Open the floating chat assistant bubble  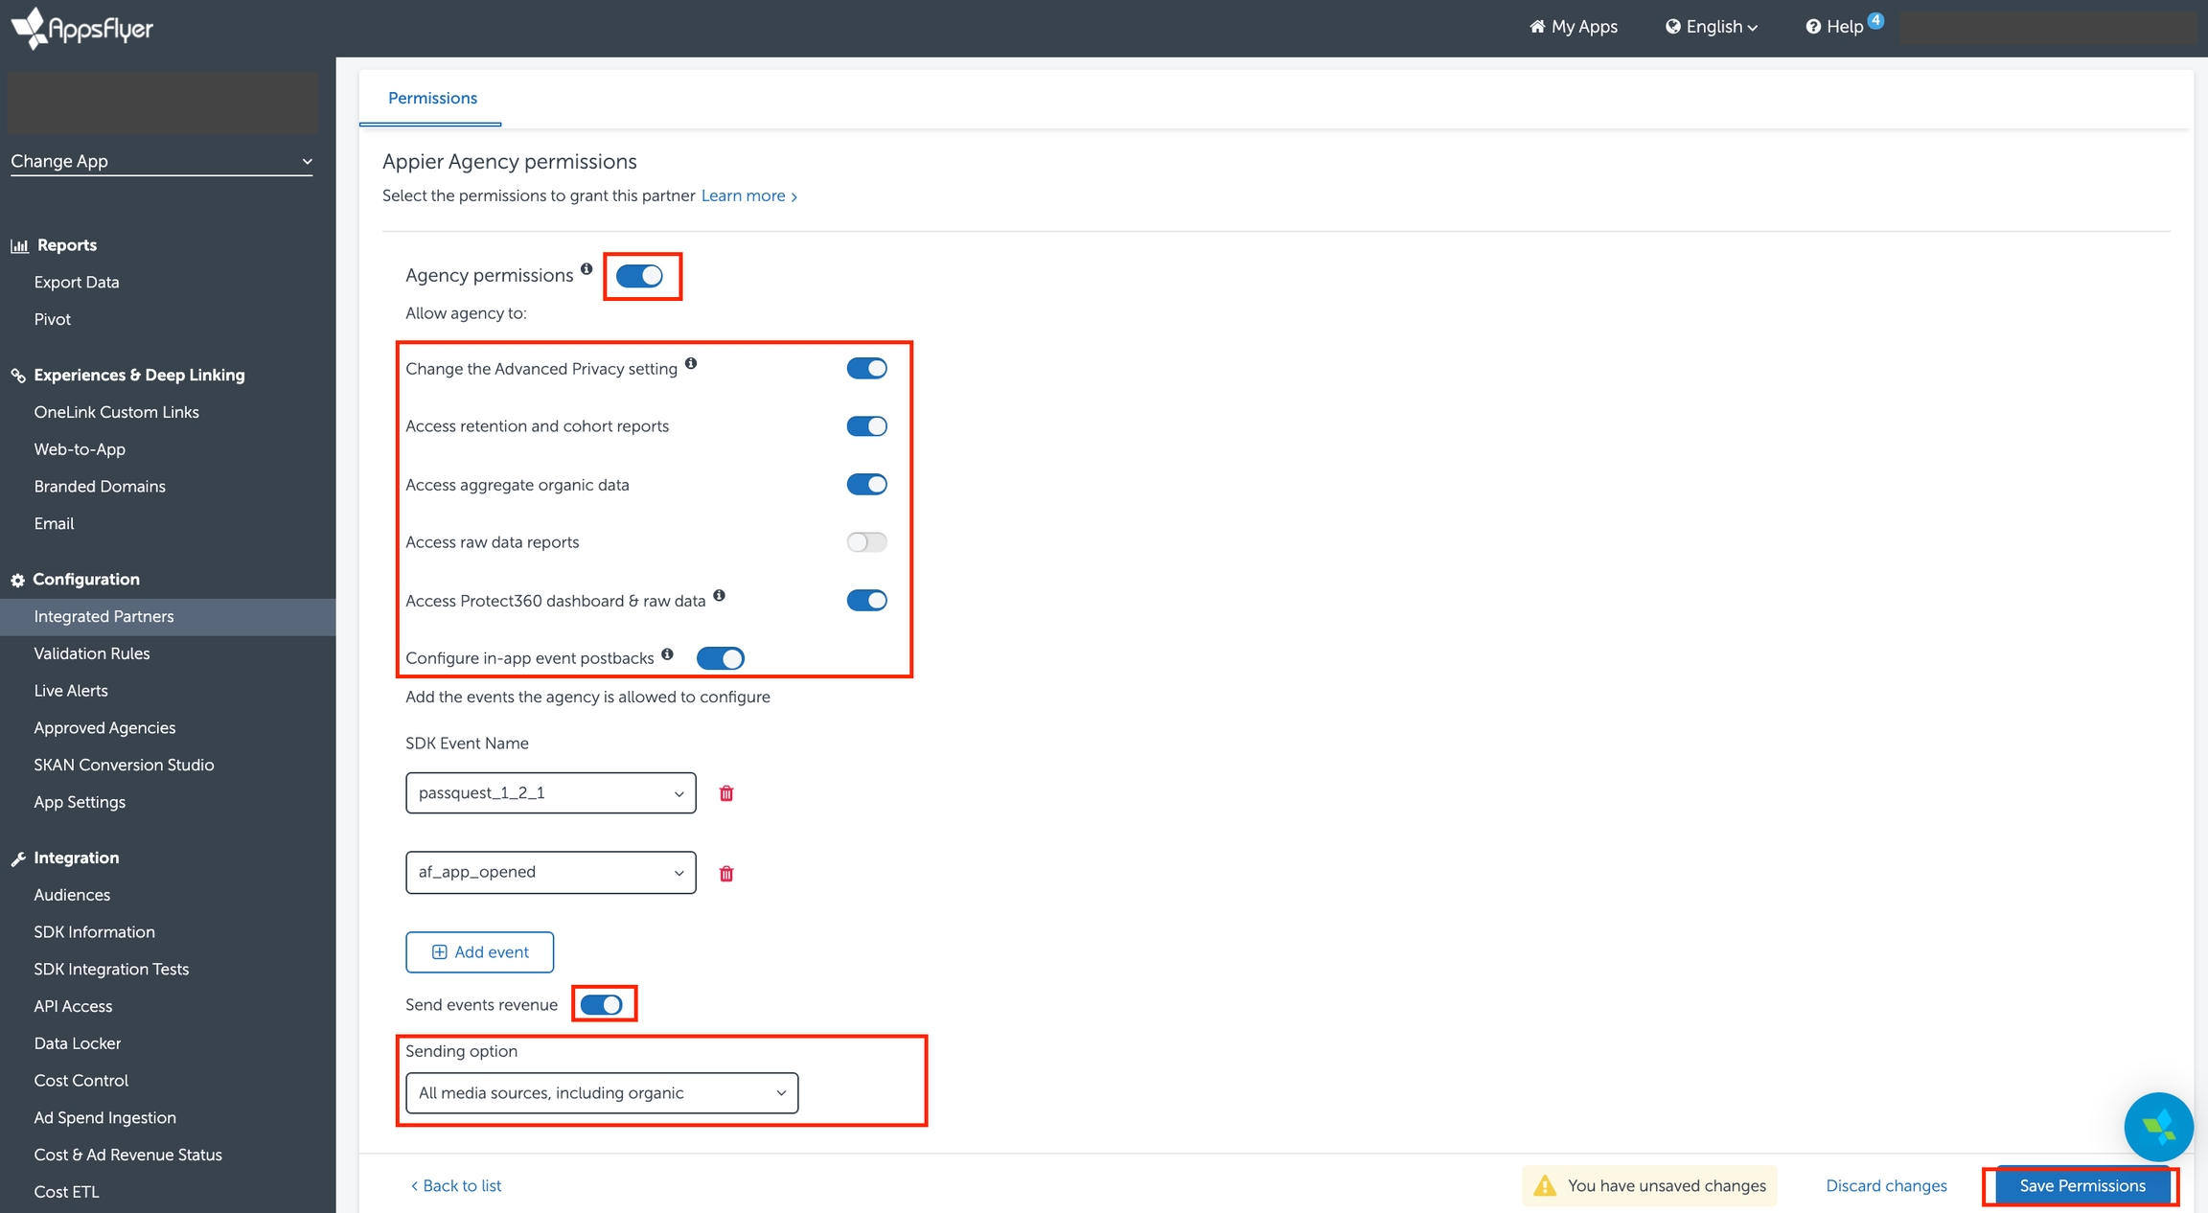(x=2157, y=1127)
